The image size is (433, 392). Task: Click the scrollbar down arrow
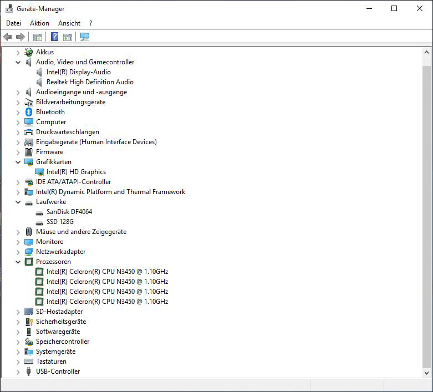426,373
